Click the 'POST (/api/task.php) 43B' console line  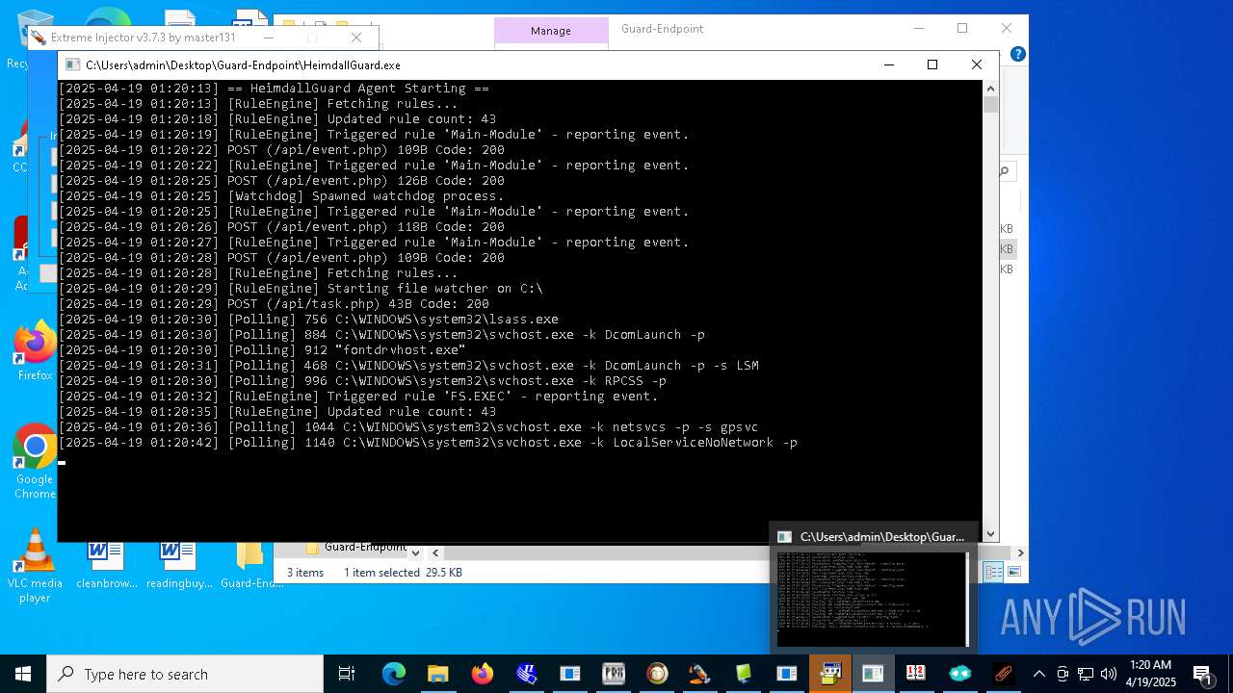[x=274, y=304]
